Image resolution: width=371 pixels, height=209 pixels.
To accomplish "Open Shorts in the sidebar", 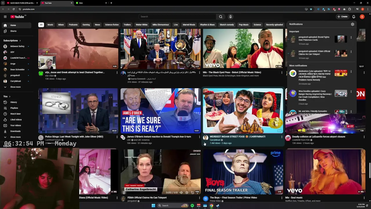I will [x=17, y=31].
